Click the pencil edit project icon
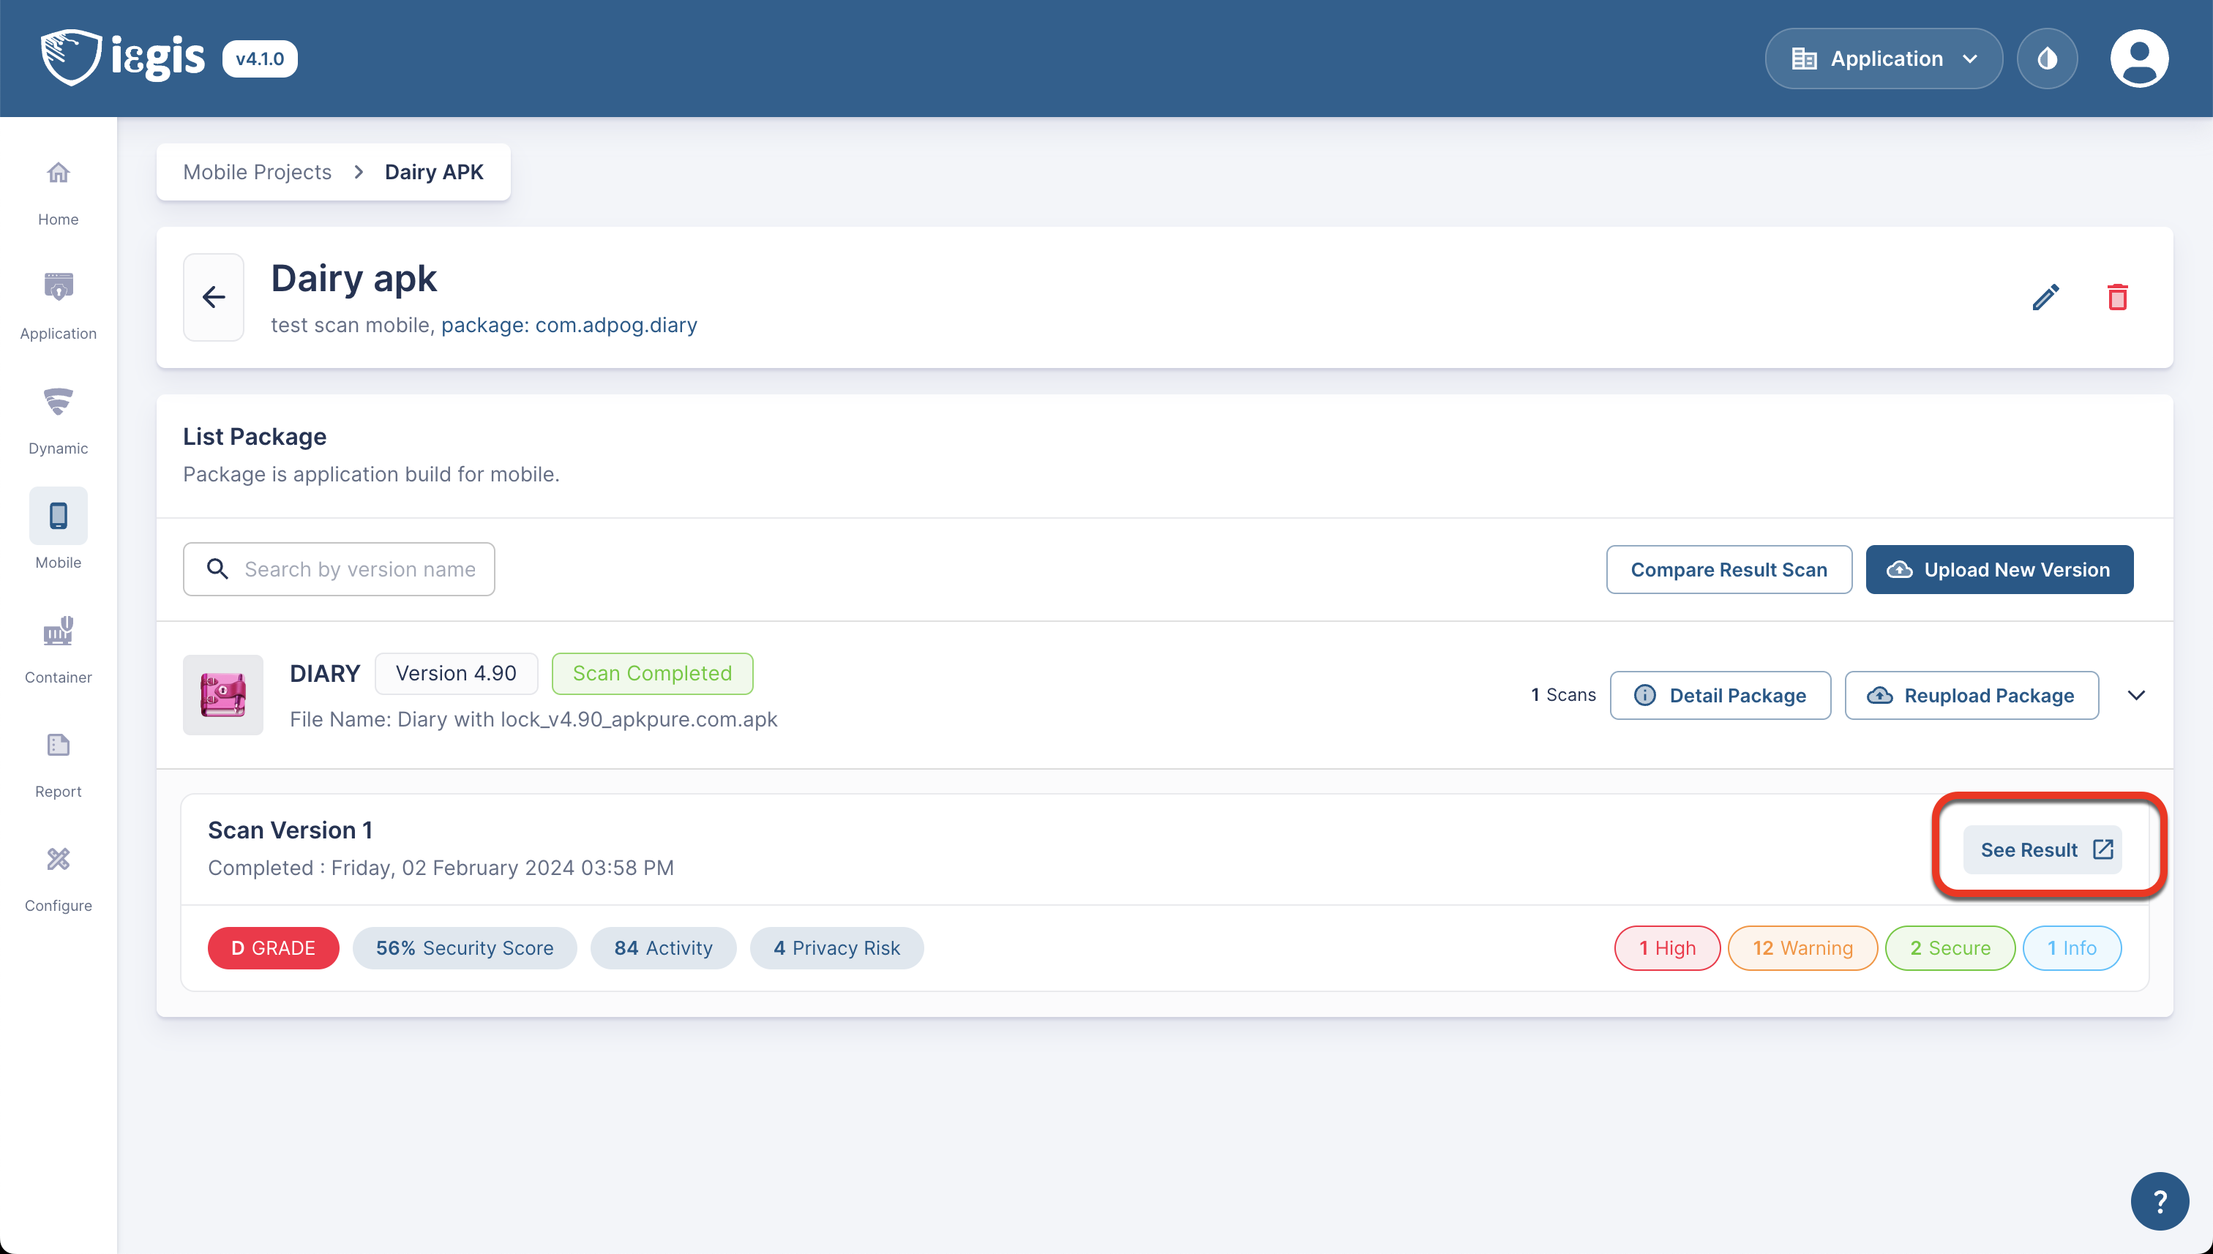 (2045, 297)
